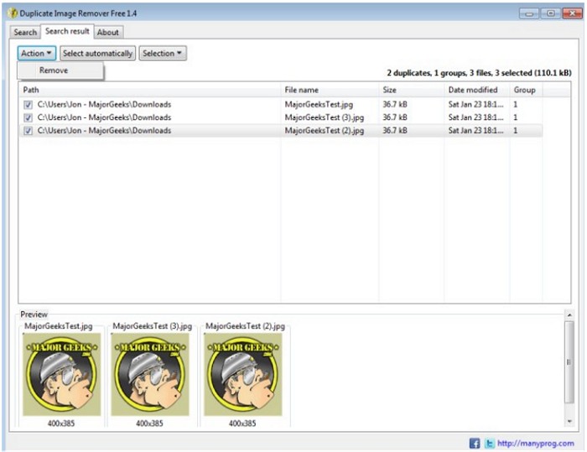Open the Twitter icon link
Image resolution: width=587 pixels, height=452 pixels.
489,444
